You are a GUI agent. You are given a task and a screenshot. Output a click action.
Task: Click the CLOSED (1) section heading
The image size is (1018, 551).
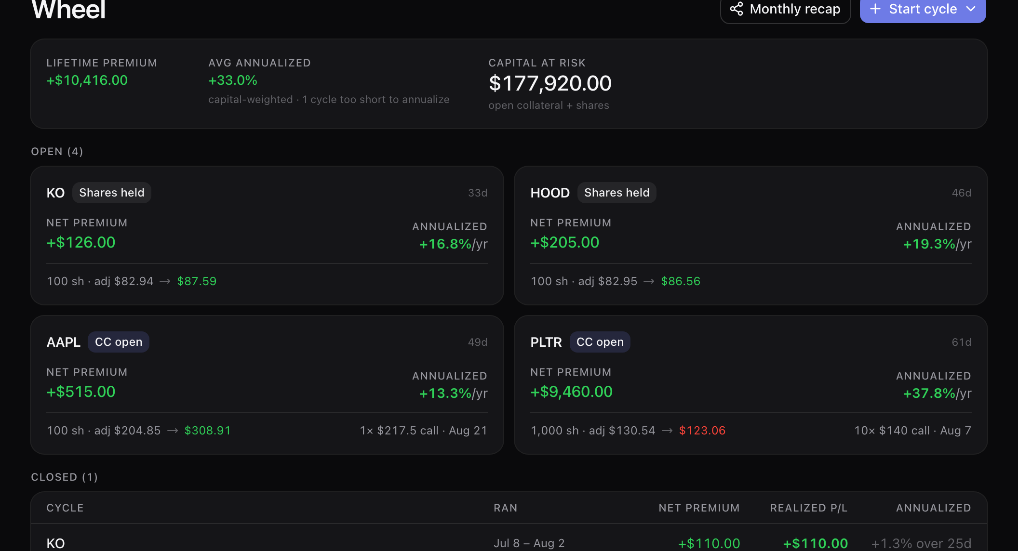tap(65, 477)
